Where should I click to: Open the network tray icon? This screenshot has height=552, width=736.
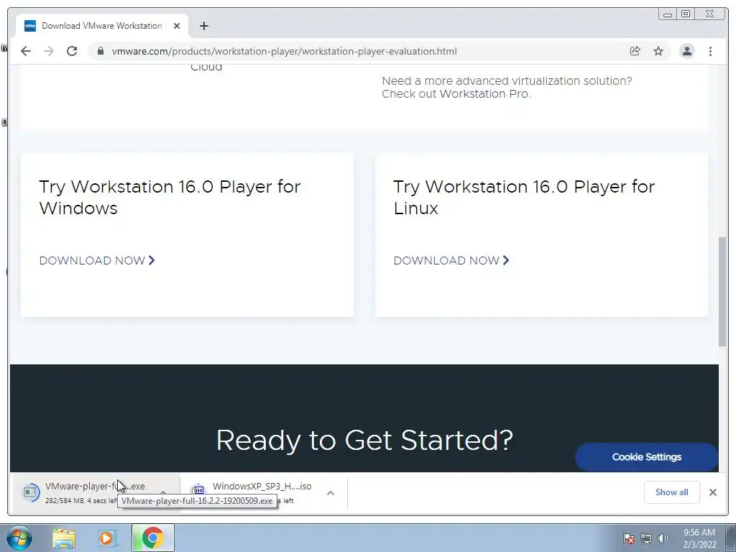pos(646,538)
